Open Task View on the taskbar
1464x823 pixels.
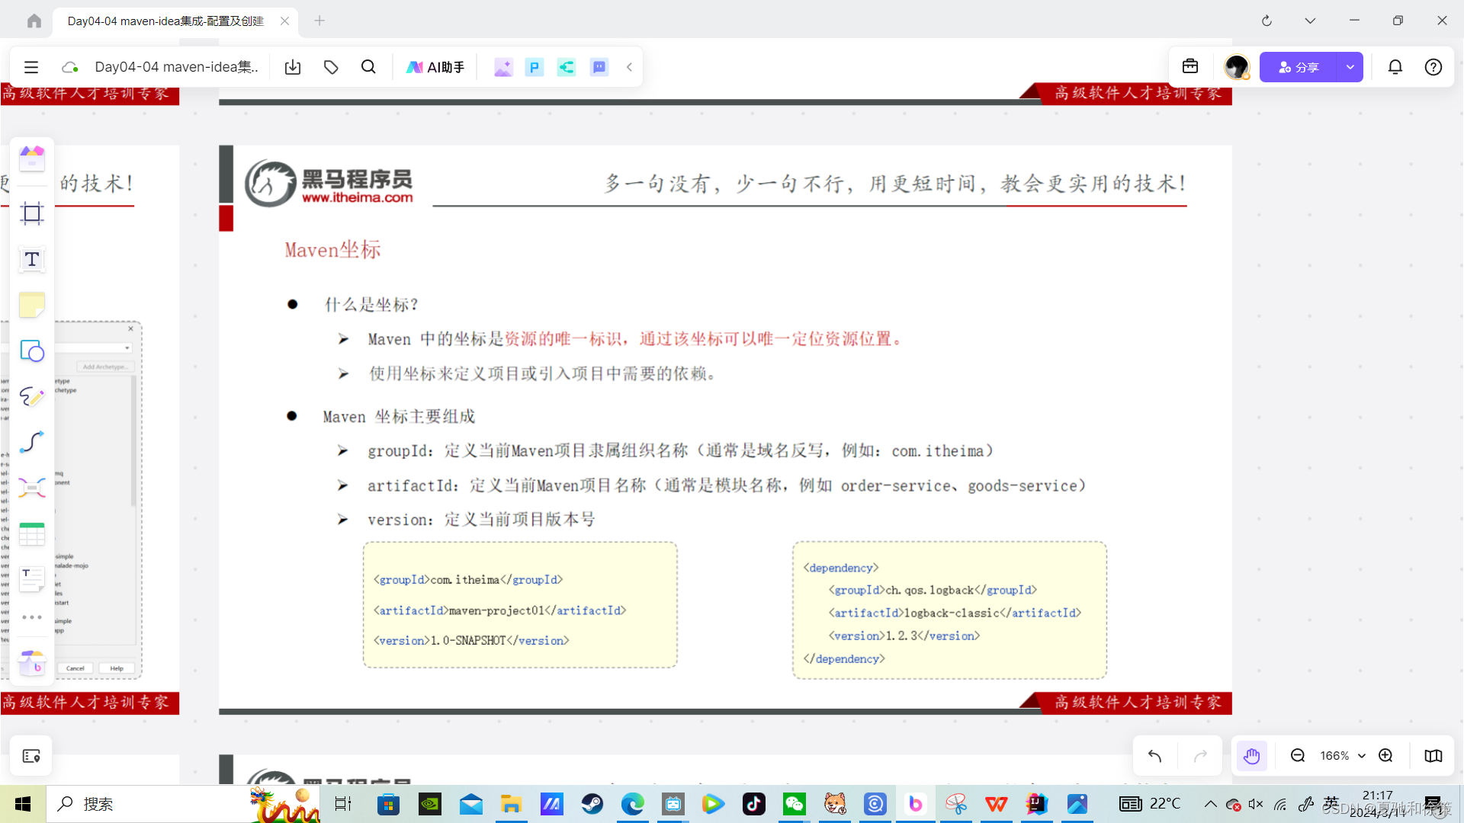[343, 804]
